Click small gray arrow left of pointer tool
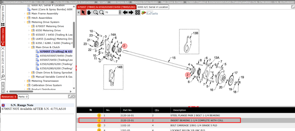Image resolution: width=295 pixels, height=131 pixels. tap(79, 13)
